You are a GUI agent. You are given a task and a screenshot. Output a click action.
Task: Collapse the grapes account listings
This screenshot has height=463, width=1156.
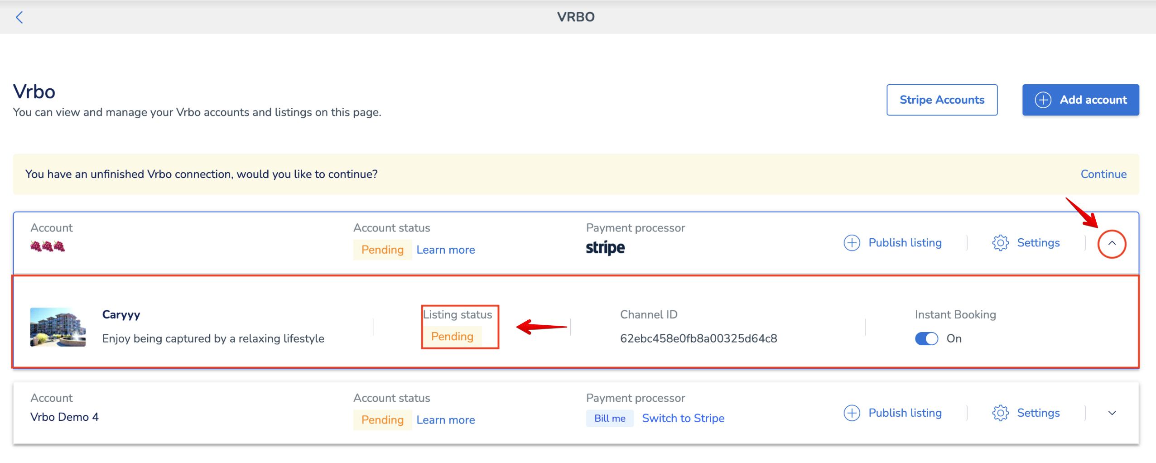pos(1112,243)
